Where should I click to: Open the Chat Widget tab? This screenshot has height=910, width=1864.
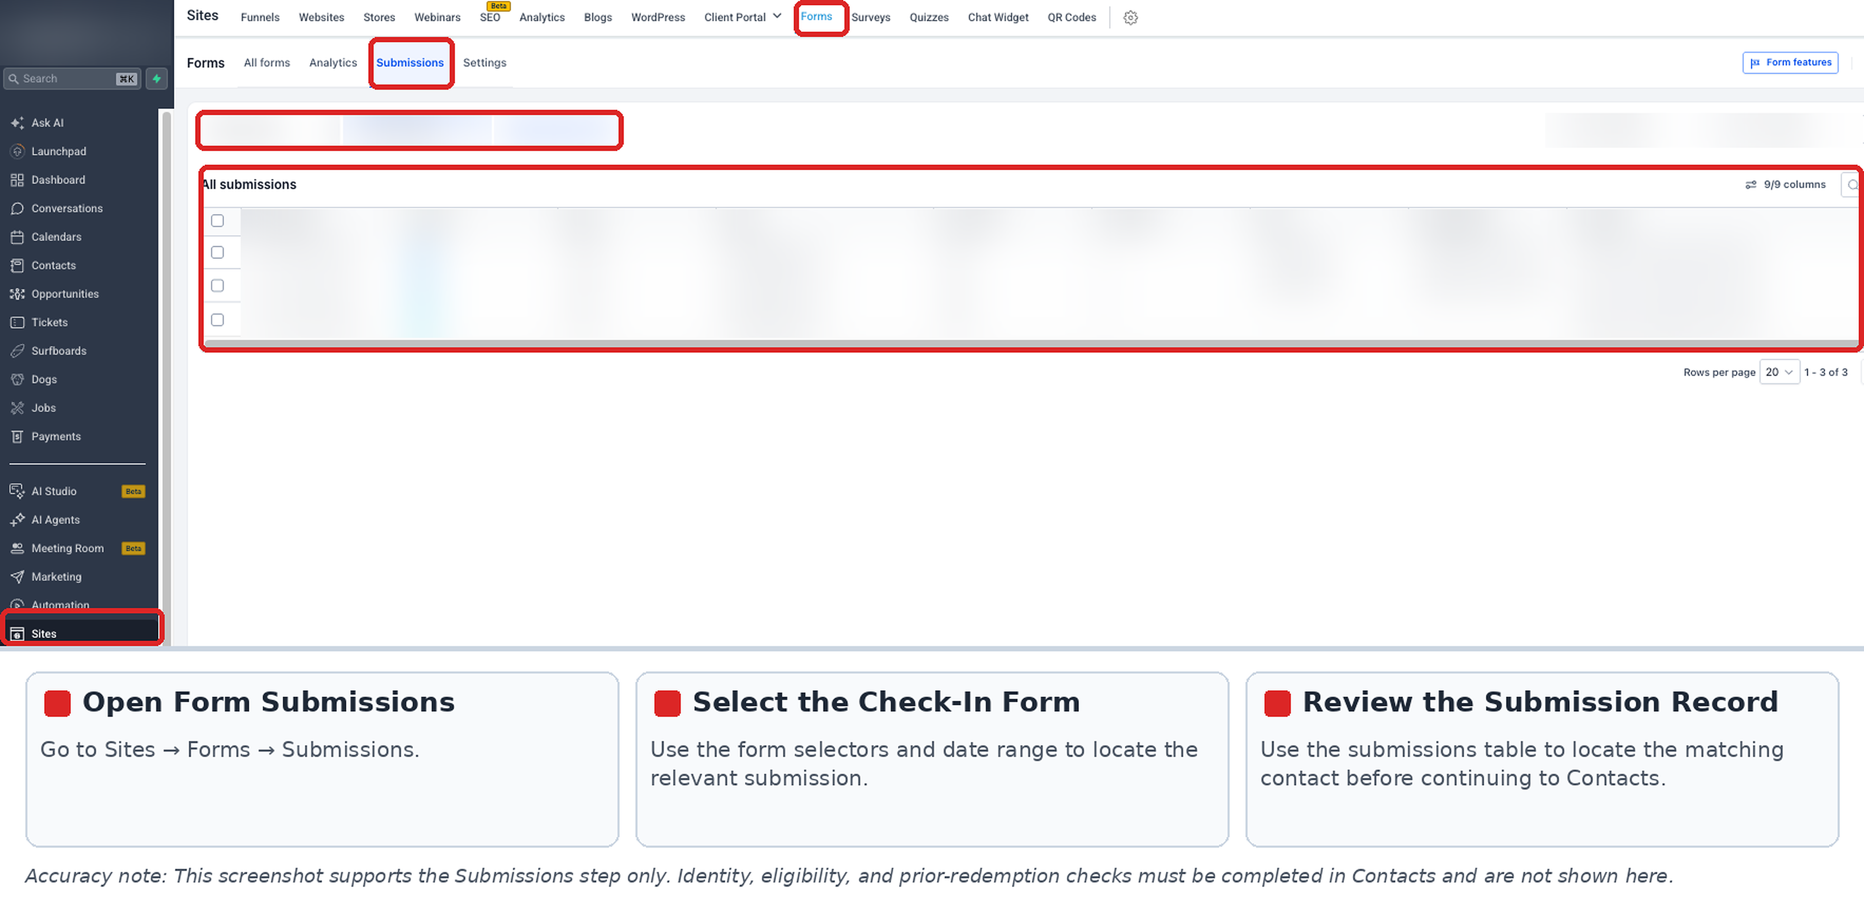998,17
